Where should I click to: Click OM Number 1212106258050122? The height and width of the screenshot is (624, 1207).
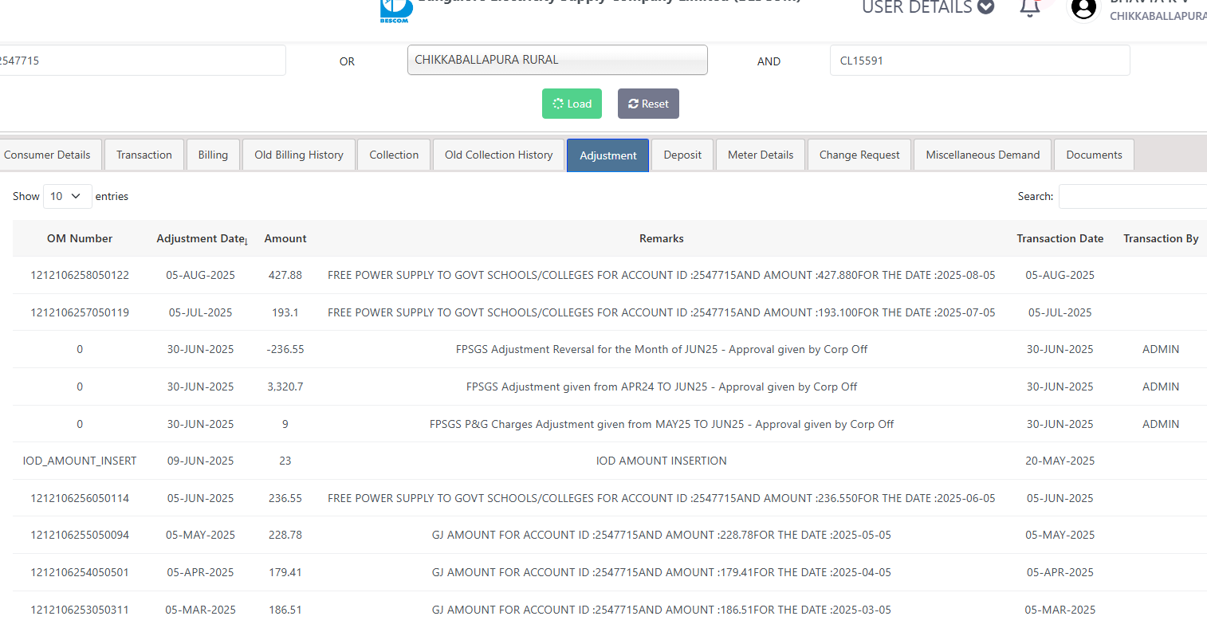(x=80, y=275)
